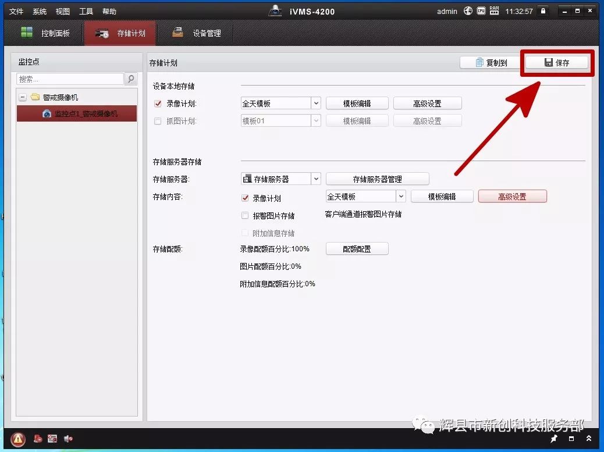Select the 警戒摄像机 folder
Viewport: 604px width, 452px height.
(55, 97)
